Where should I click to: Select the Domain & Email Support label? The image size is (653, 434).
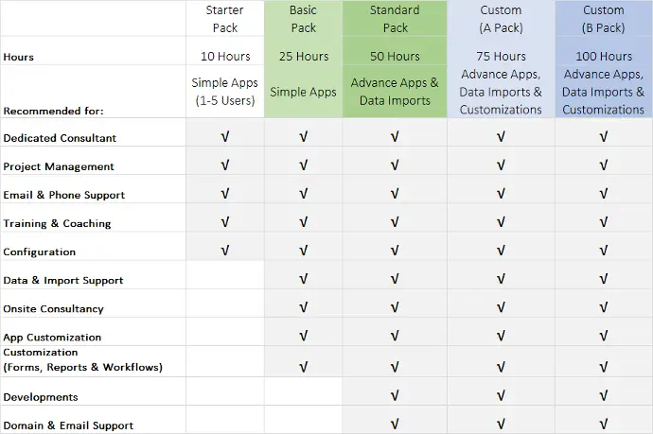[x=68, y=425]
